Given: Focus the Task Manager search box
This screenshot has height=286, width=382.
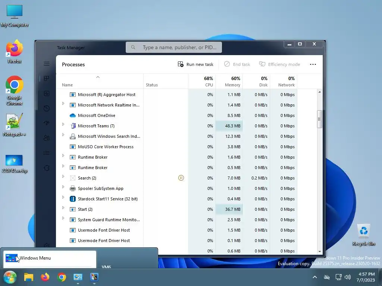Looking at the screenshot, I should click(x=174, y=47).
